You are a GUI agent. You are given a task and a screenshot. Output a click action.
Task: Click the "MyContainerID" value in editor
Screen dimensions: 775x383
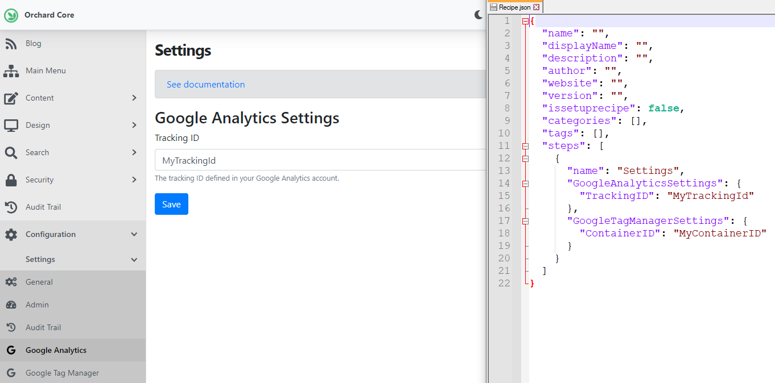(720, 234)
